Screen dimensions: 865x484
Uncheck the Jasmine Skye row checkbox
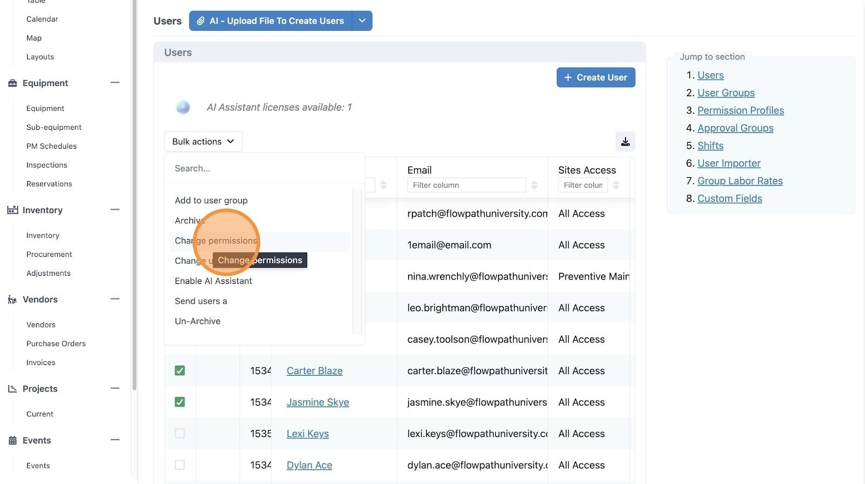point(180,402)
